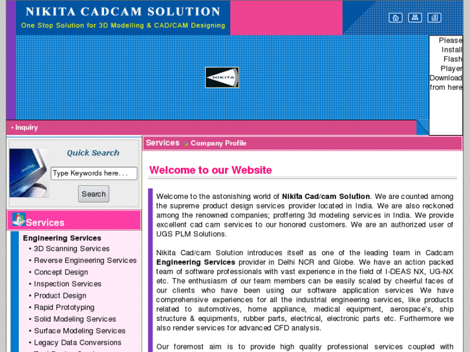Open the Home icon in the header

396,17
